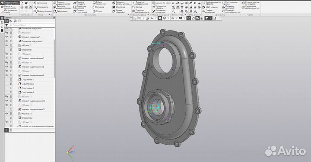
Task: Run Проверка непрерывности check
Action: 231,11
